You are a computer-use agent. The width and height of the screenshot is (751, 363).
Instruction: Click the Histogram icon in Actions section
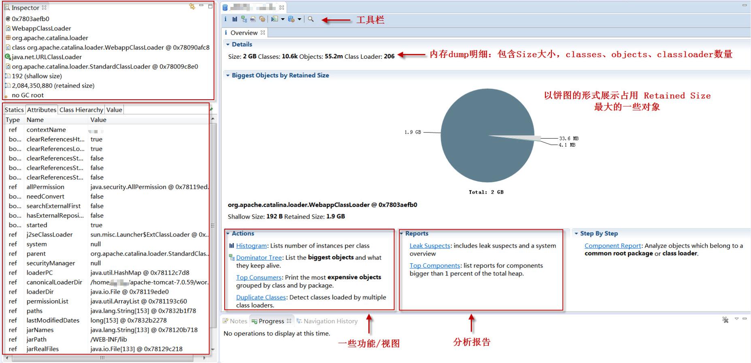click(x=232, y=246)
